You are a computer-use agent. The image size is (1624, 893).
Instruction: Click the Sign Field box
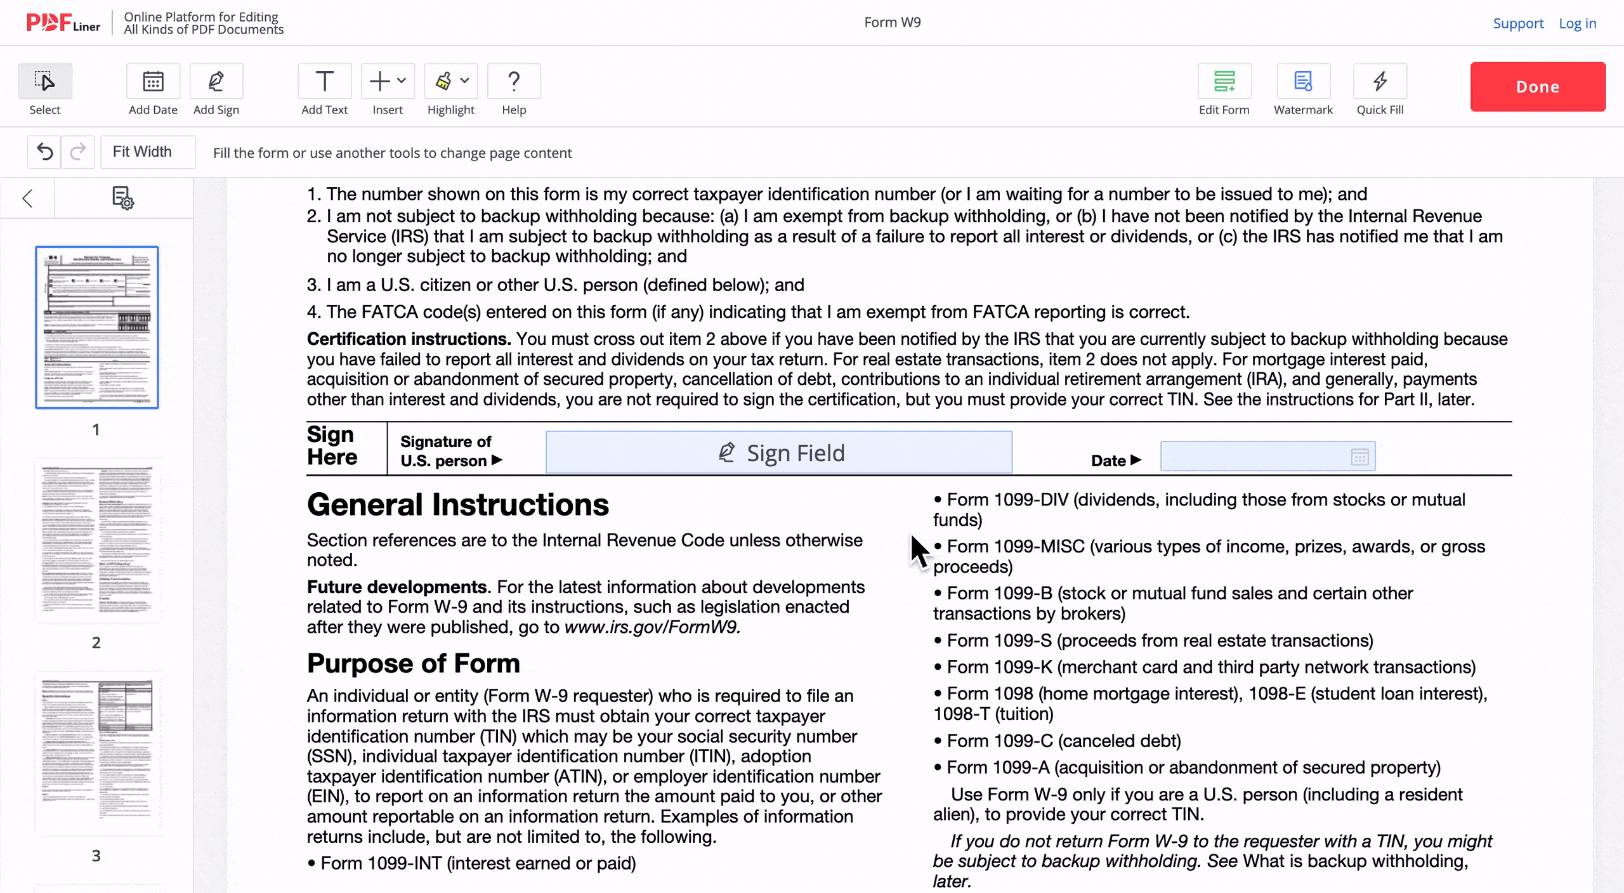pyautogui.click(x=779, y=453)
